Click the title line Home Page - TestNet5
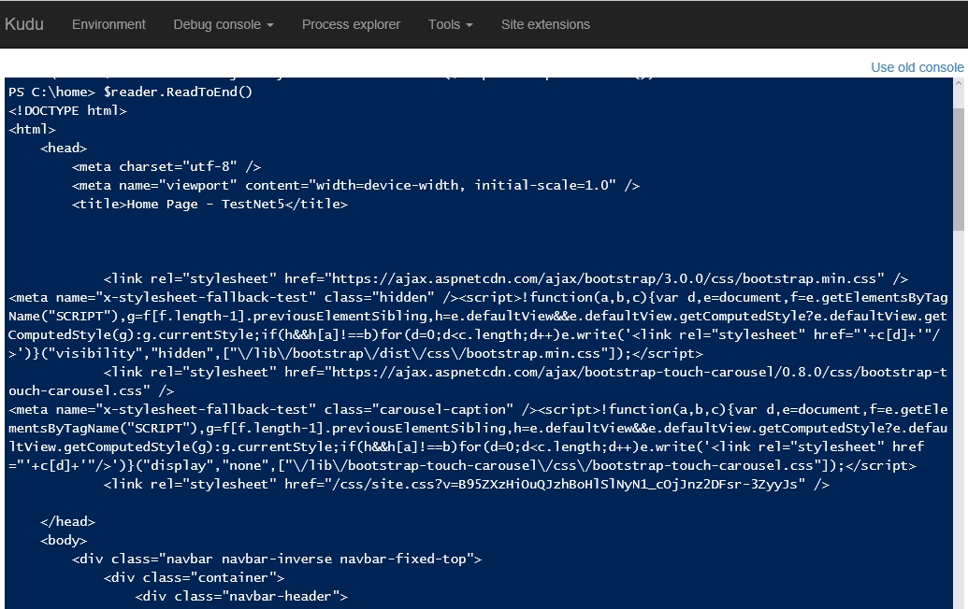This screenshot has height=609, width=968. [x=209, y=204]
